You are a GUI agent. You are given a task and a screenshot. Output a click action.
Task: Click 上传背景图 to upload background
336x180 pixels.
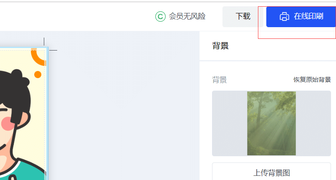271,172
